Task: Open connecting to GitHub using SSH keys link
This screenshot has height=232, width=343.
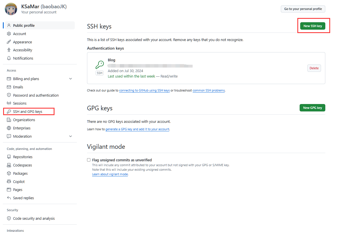Action: click(x=144, y=90)
